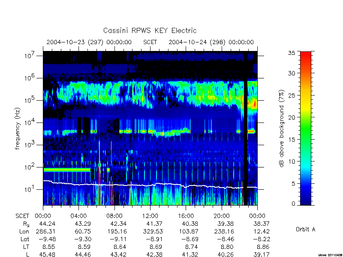
Task: Click the black data gap column near 23:00
Action: pos(246,128)
